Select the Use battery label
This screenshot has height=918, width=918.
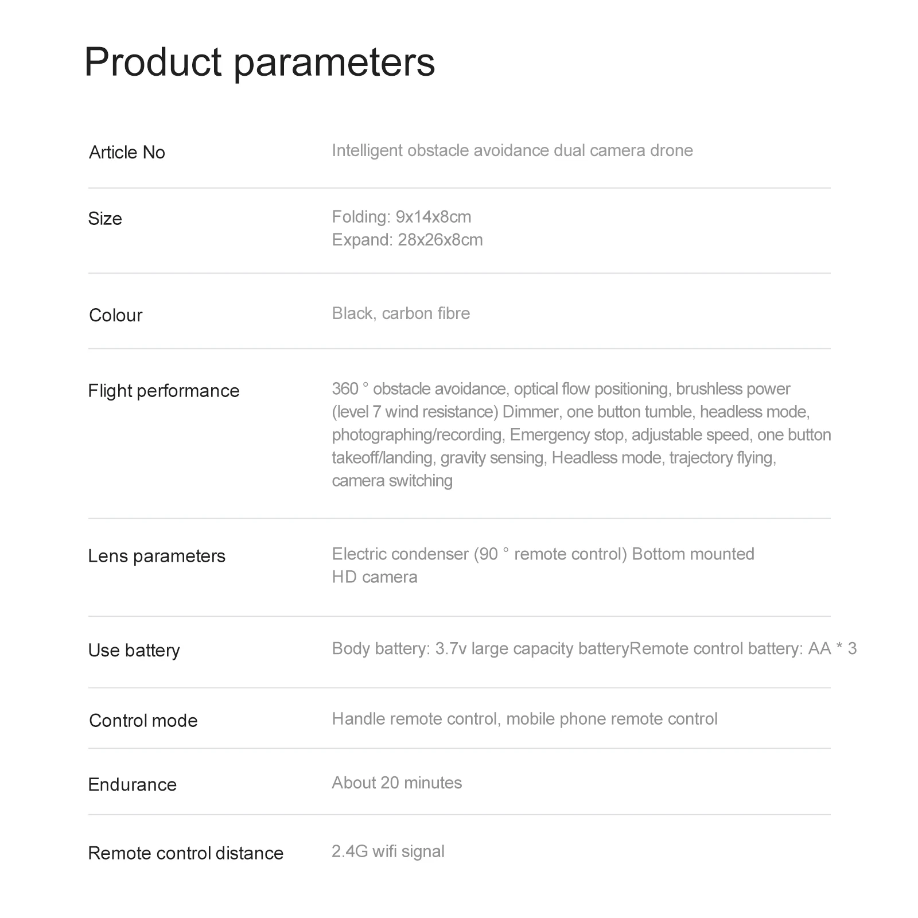[x=134, y=651]
